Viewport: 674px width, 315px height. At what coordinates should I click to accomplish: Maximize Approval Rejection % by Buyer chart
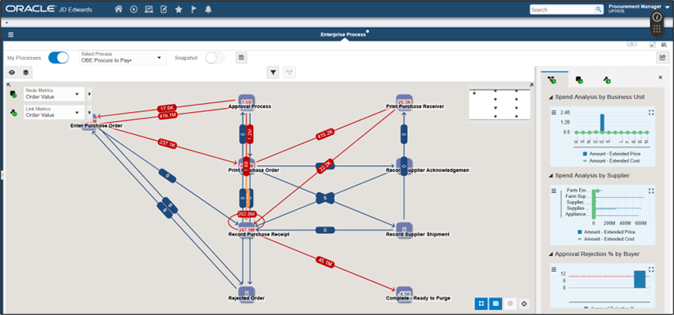pos(651,269)
